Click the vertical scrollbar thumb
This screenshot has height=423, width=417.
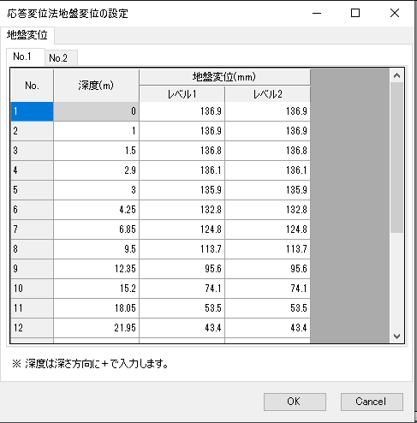point(396,158)
